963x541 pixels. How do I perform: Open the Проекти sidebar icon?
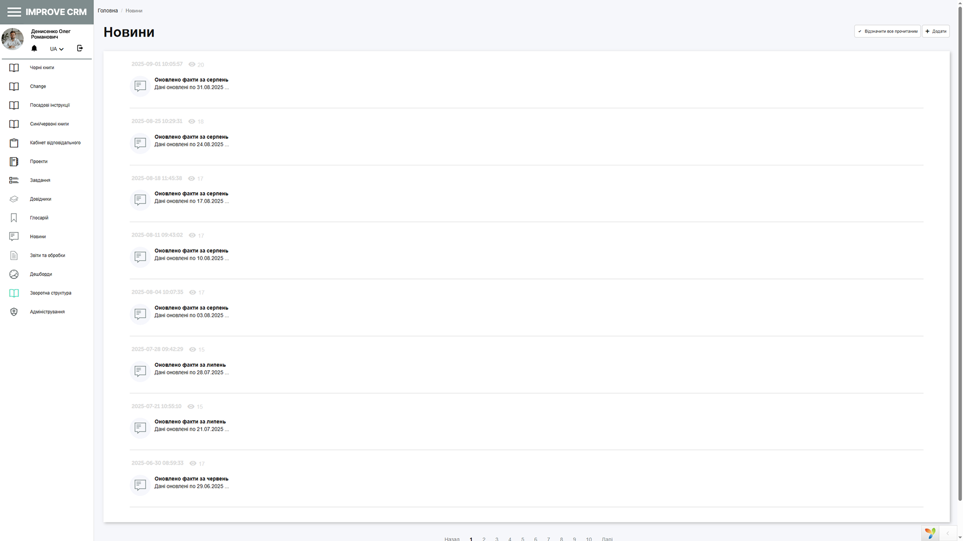(x=14, y=162)
